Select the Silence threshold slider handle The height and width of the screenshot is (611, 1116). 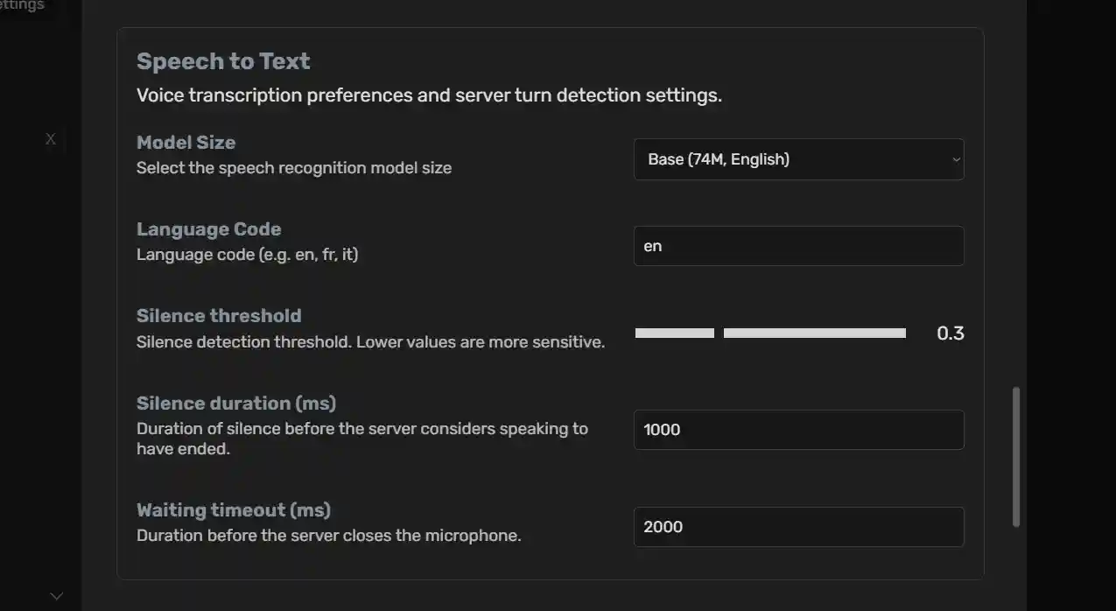click(x=719, y=333)
